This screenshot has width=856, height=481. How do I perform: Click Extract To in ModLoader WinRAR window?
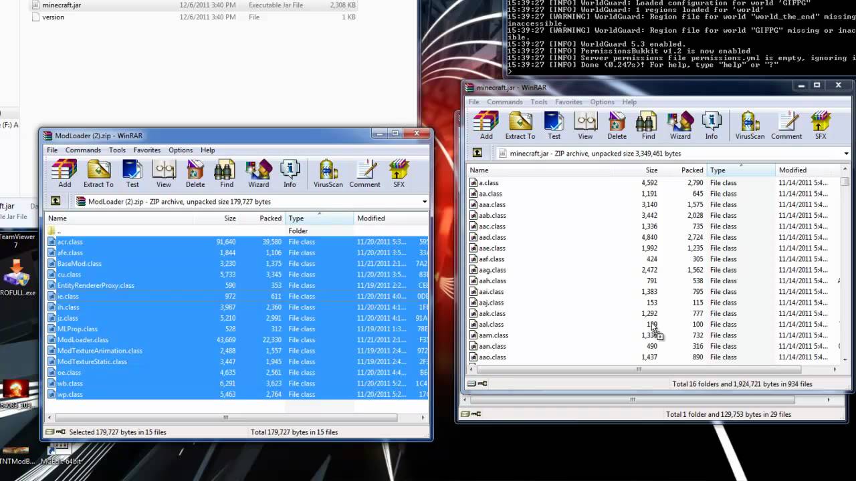(x=98, y=173)
